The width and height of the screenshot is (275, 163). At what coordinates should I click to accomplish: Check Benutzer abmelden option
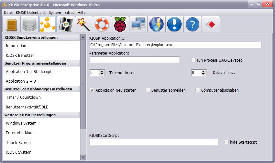coord(148,90)
